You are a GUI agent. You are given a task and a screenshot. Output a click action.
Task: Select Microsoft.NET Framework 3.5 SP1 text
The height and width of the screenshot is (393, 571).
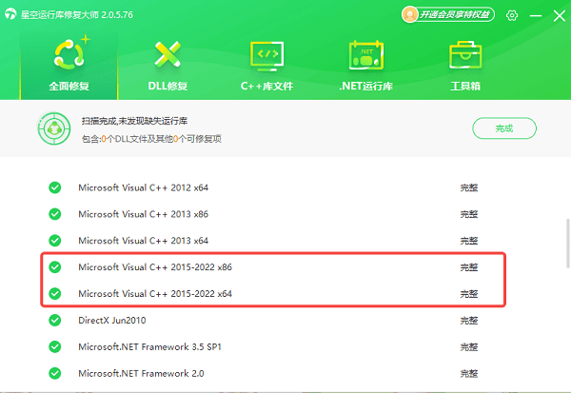pos(149,347)
